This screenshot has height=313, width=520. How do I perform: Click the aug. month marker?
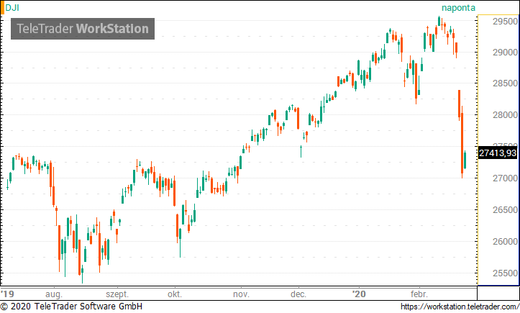click(x=54, y=294)
